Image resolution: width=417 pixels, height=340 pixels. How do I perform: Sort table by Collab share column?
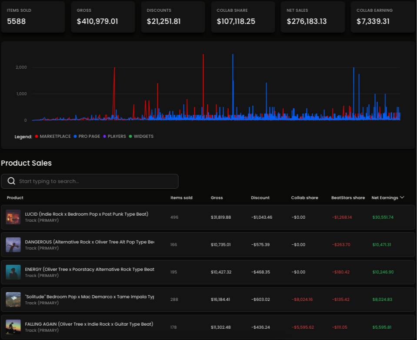(x=304, y=198)
